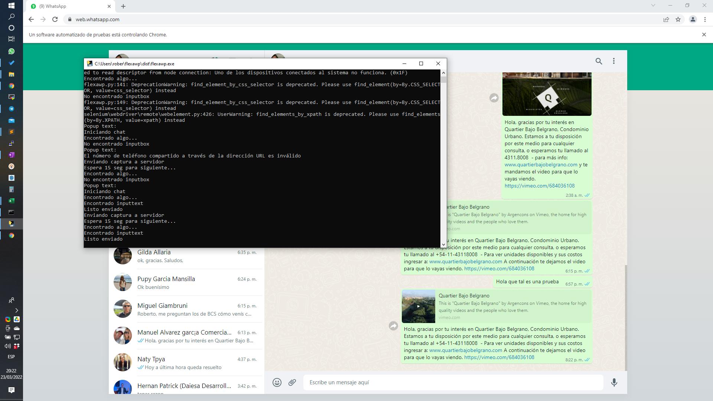Screen dimensions: 713x401
Task: Go back with Chrome back arrow
Action: (31, 19)
